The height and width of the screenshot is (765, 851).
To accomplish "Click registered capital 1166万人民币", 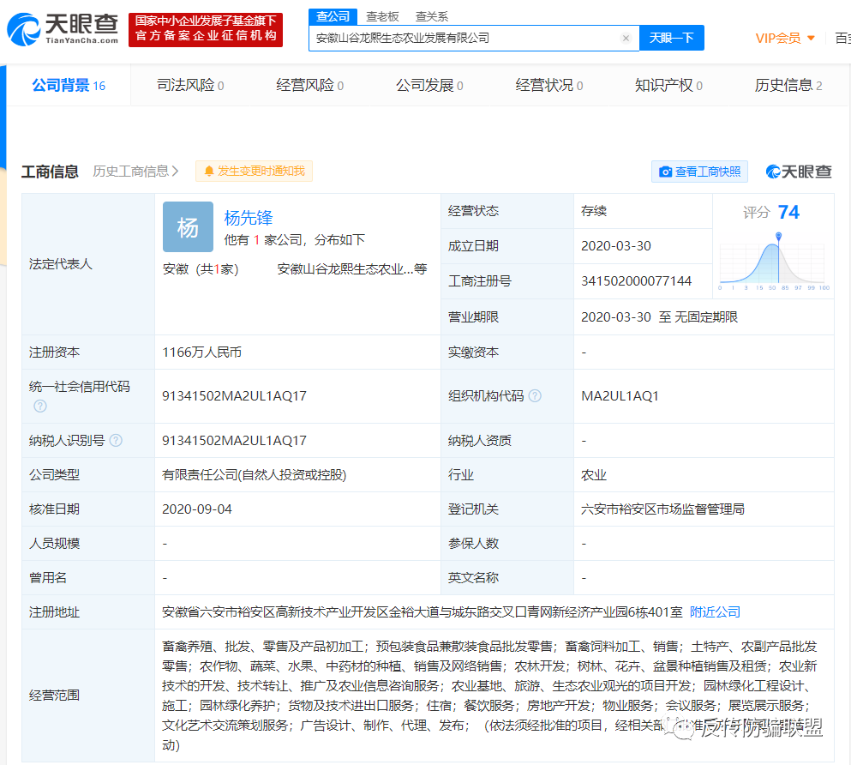I will 202,352.
